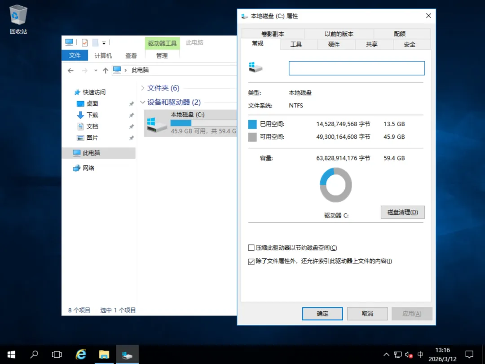Open the recent locations dropdown arrow

tap(96, 71)
